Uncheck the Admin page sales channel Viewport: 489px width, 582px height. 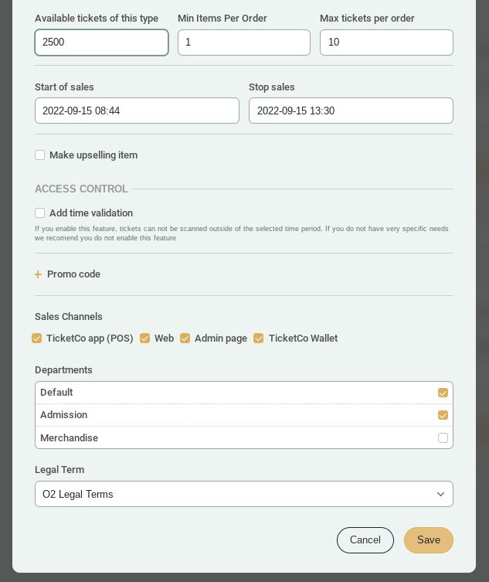[185, 339]
